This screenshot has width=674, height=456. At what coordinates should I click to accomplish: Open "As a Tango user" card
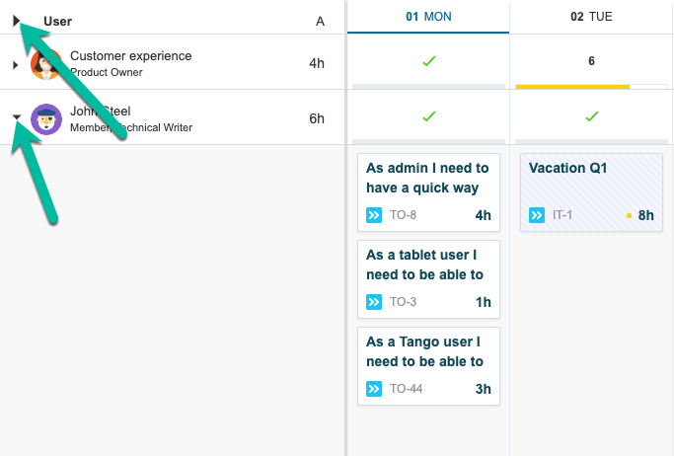pyautogui.click(x=427, y=351)
